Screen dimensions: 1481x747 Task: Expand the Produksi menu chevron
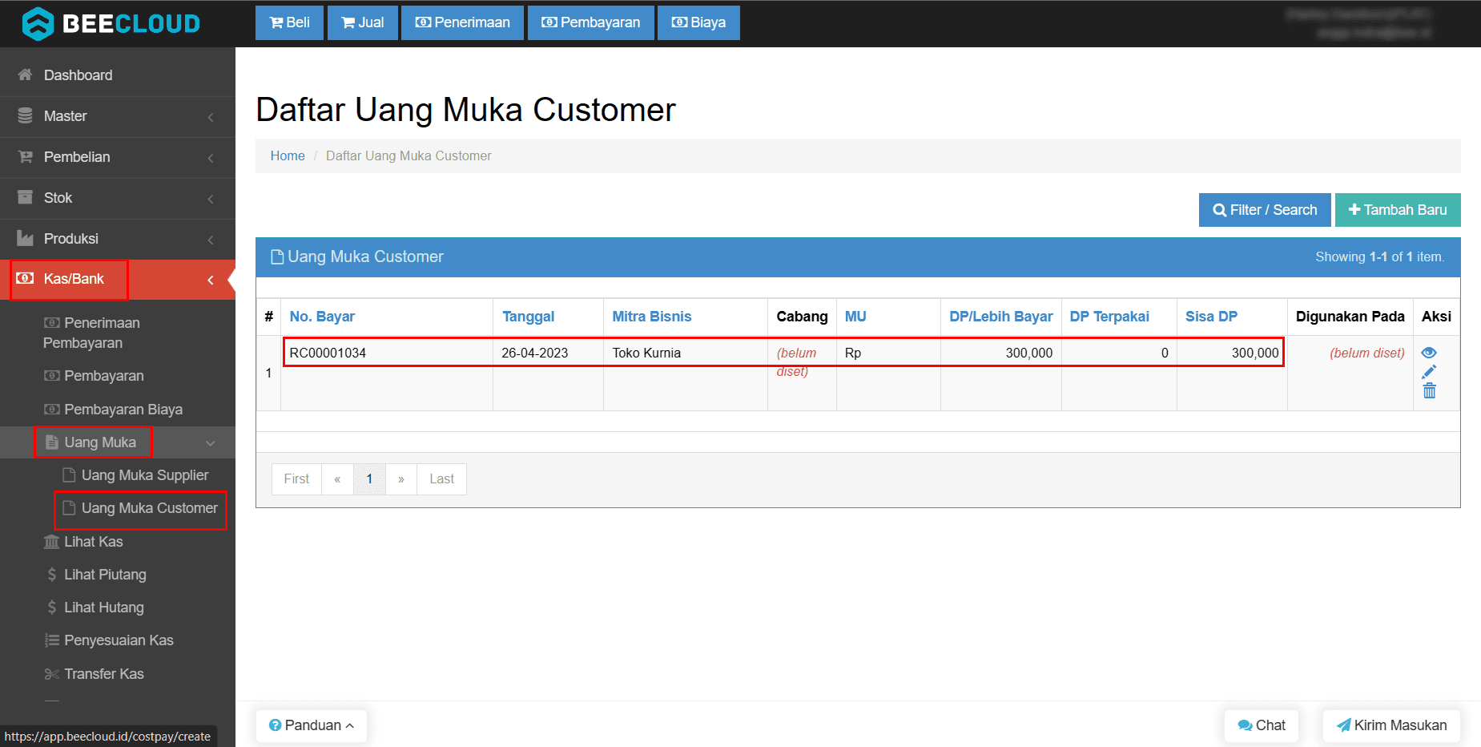pyautogui.click(x=211, y=240)
